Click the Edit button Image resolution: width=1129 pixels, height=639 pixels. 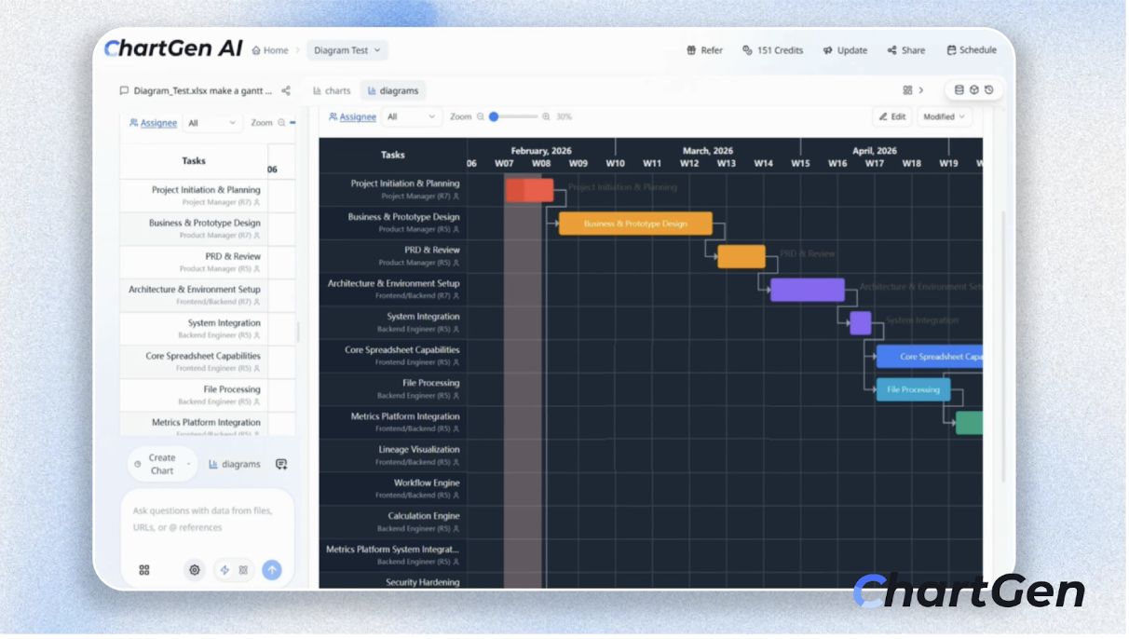tap(891, 117)
